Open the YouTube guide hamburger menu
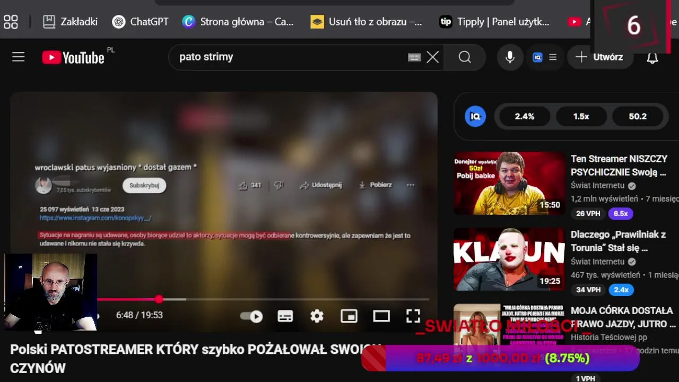679x382 pixels. click(x=19, y=57)
